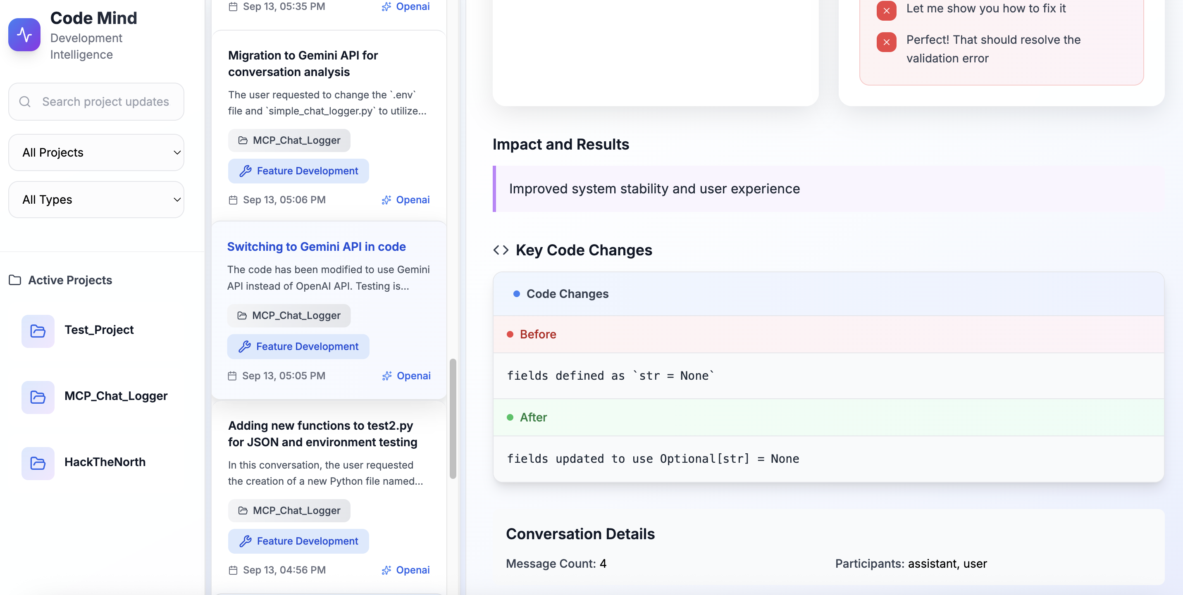Click the red X icon beside 'Perfect! That should resolve'
This screenshot has width=1183, height=595.
886,42
